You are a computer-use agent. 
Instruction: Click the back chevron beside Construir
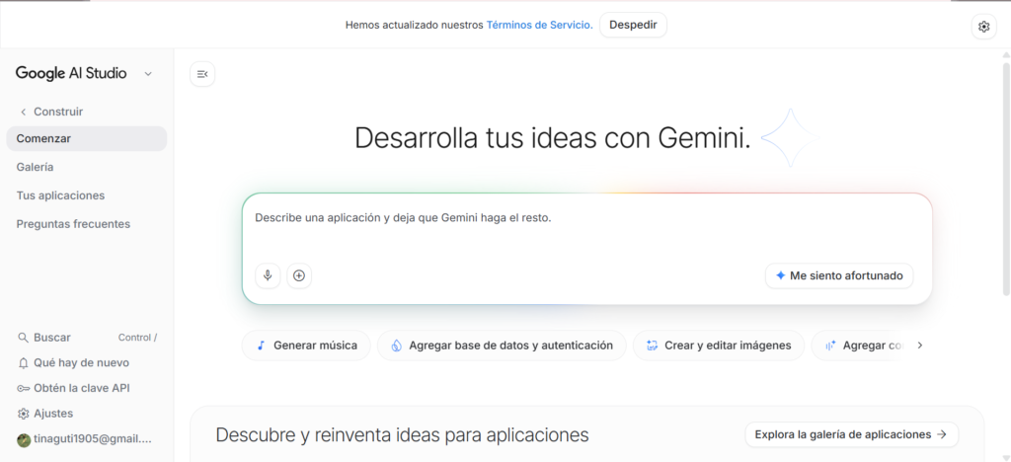tap(24, 113)
